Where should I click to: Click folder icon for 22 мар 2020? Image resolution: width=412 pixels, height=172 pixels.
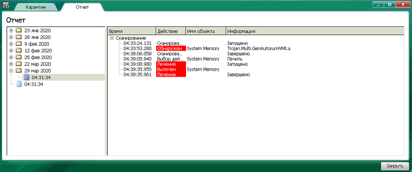click(x=19, y=64)
